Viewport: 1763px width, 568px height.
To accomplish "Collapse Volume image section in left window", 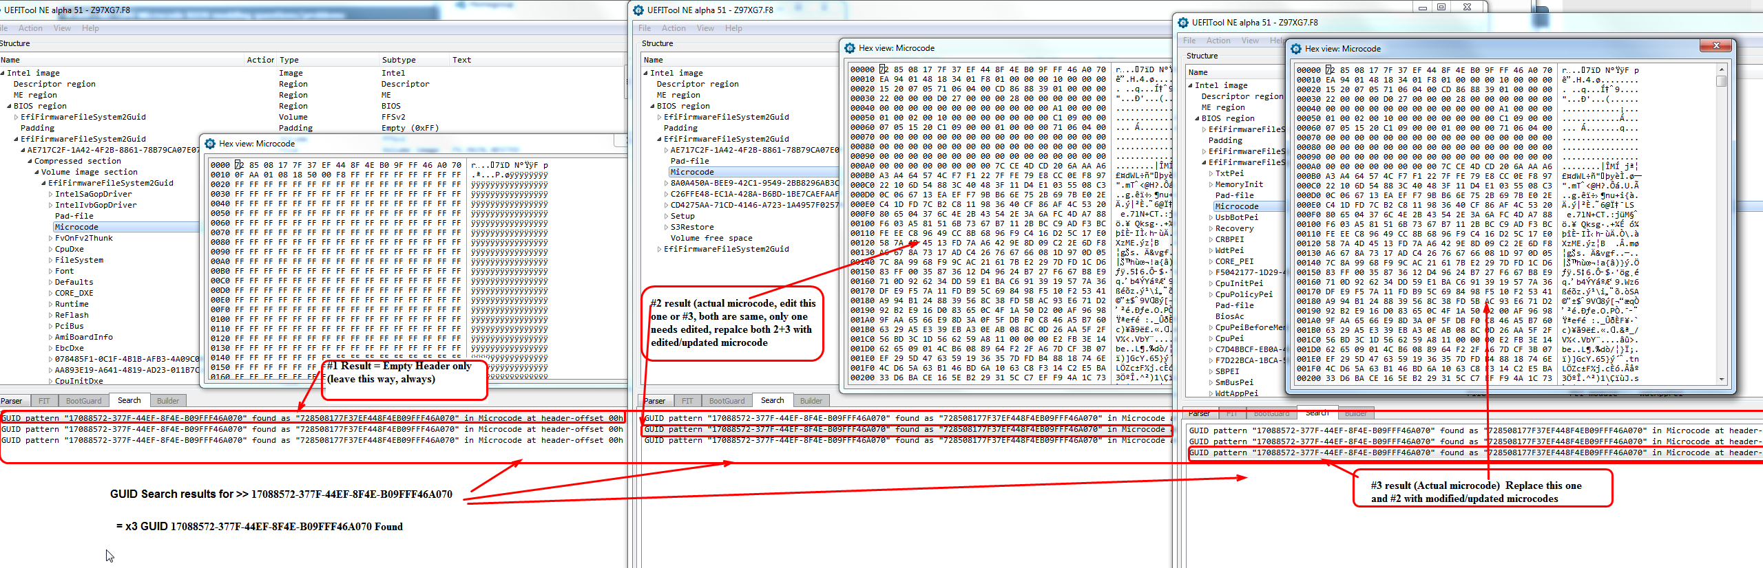I will click(37, 172).
